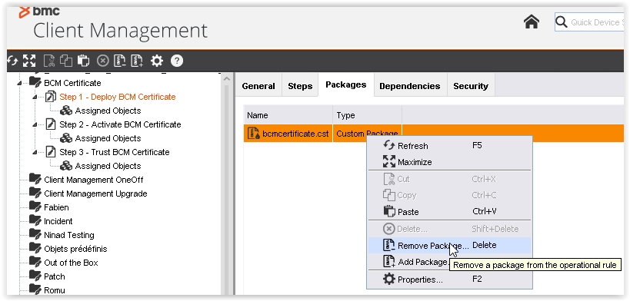630x301 pixels.
Task: Select the bcmcertificate.cst package row name
Action: tap(295, 134)
